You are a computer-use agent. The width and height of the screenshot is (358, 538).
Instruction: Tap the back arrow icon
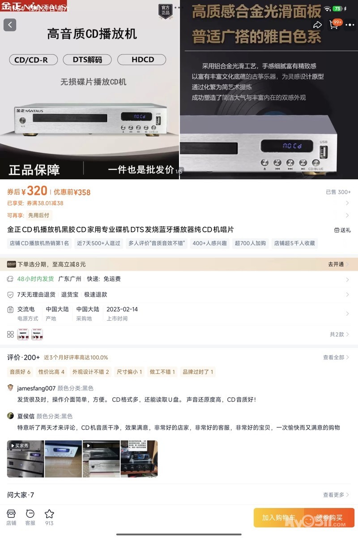coord(10,25)
